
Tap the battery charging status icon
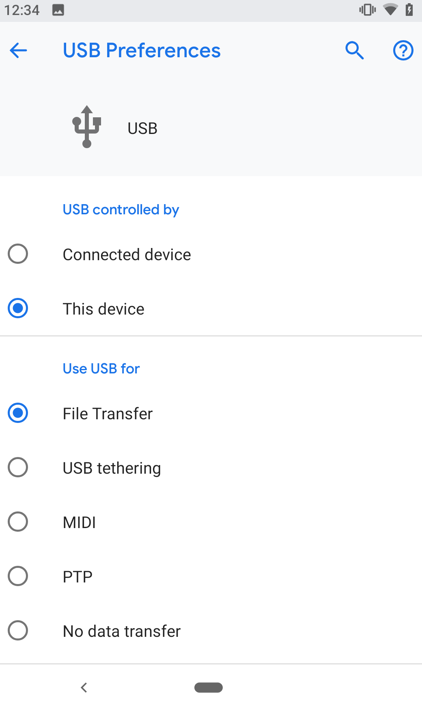click(409, 9)
